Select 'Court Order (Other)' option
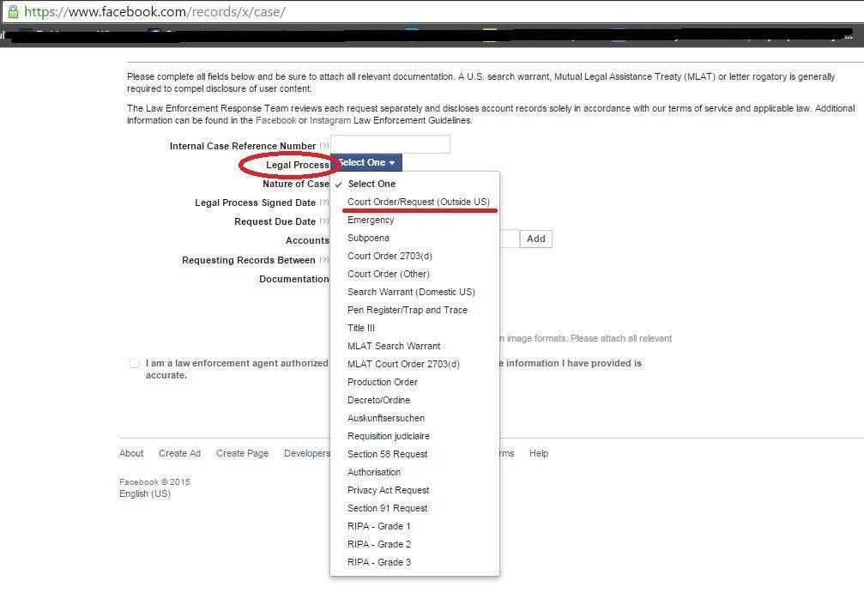 coord(414,274)
